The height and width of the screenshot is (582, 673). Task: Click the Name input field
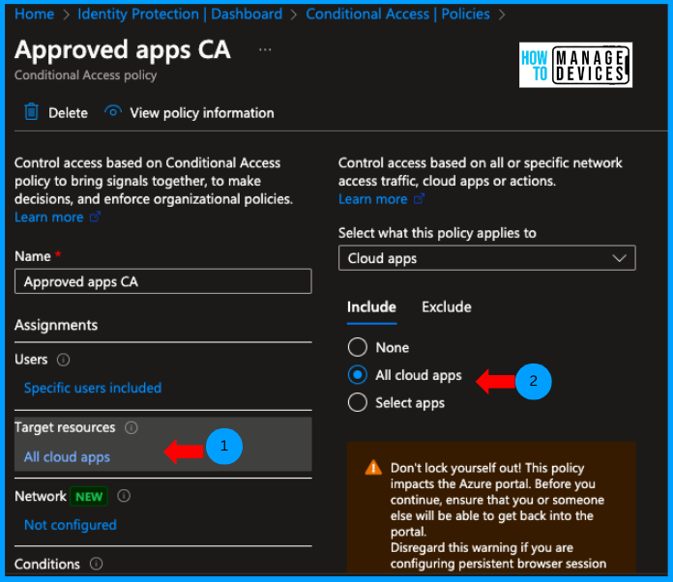click(x=163, y=281)
